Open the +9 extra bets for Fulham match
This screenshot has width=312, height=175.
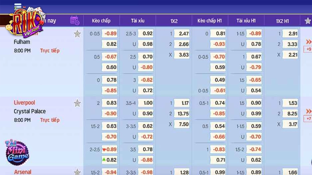pyautogui.click(x=308, y=49)
